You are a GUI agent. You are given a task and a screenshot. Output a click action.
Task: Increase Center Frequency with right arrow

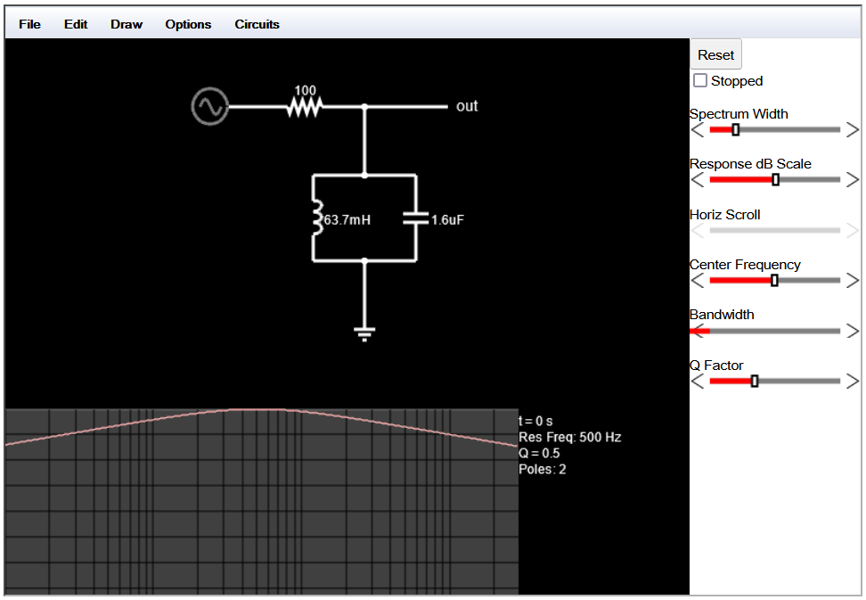click(852, 281)
